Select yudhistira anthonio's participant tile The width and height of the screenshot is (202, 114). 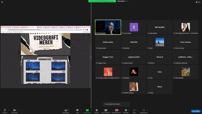pyautogui.click(x=186, y=57)
